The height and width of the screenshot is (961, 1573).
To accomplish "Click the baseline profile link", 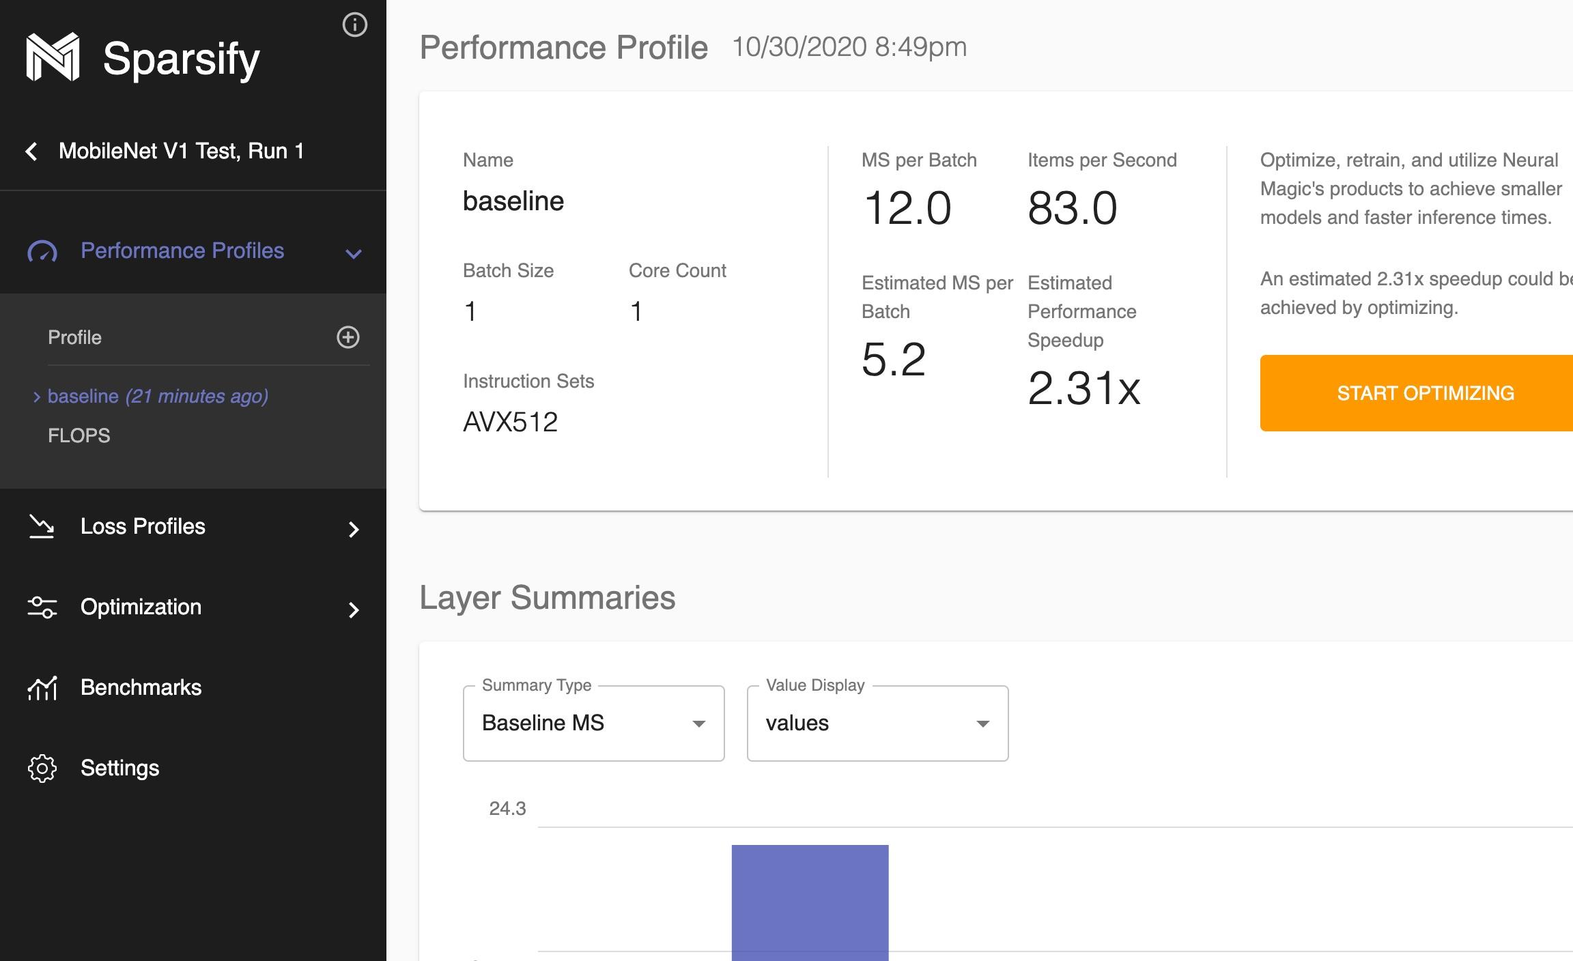I will [157, 394].
